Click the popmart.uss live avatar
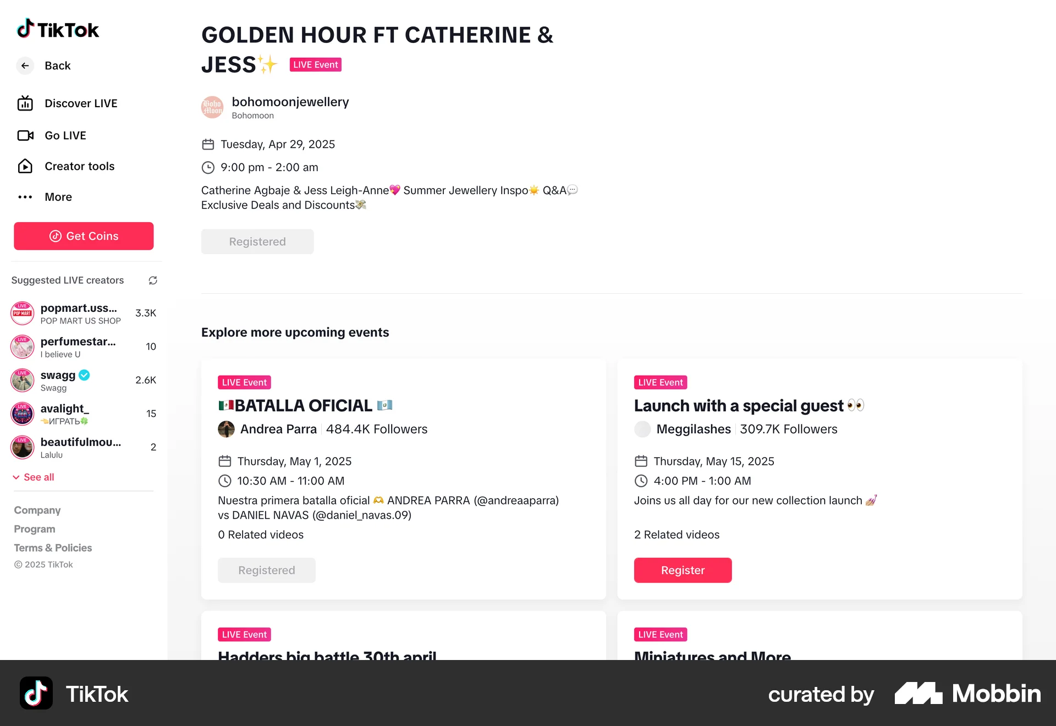The image size is (1056, 726). (x=23, y=313)
